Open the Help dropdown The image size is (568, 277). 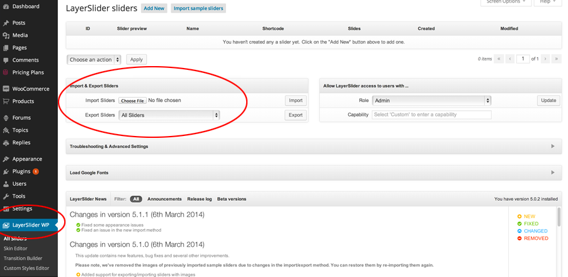pos(548,2)
